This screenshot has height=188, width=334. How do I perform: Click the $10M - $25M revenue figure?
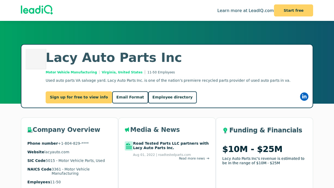click(252, 149)
